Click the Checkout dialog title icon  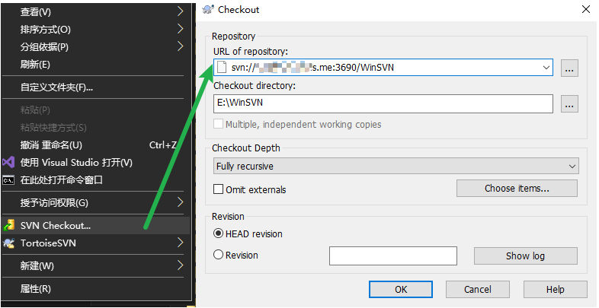pyautogui.click(x=207, y=10)
